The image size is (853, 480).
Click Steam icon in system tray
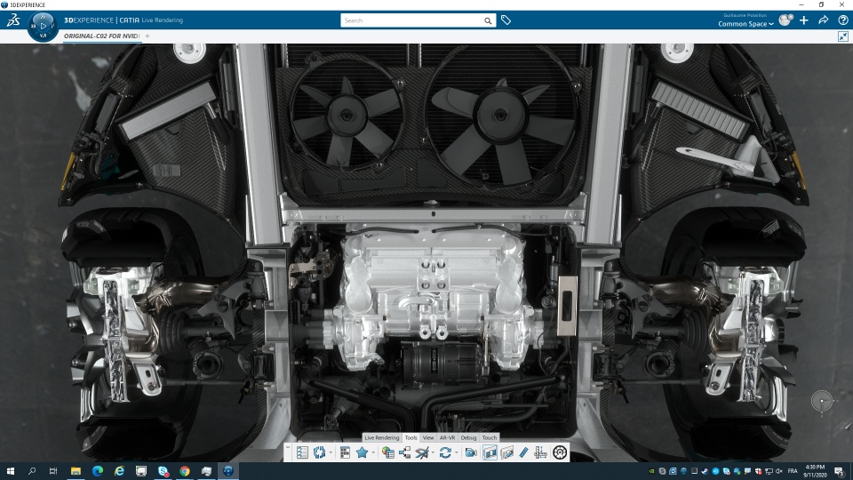point(705,471)
